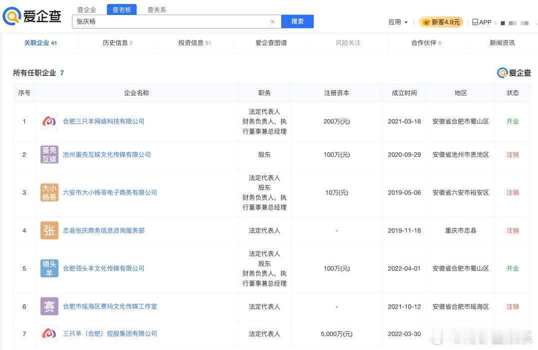
Task: Click the 企业名称 column header
Action: 136,93
